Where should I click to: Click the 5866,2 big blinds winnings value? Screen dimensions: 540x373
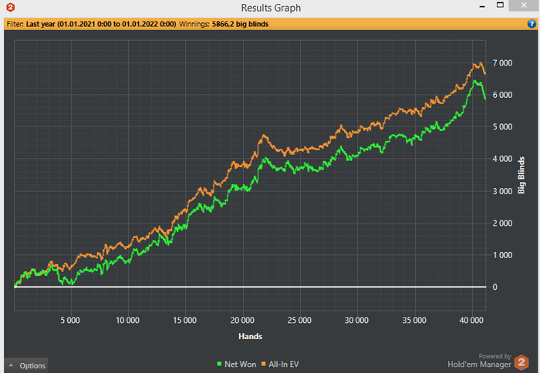240,24
